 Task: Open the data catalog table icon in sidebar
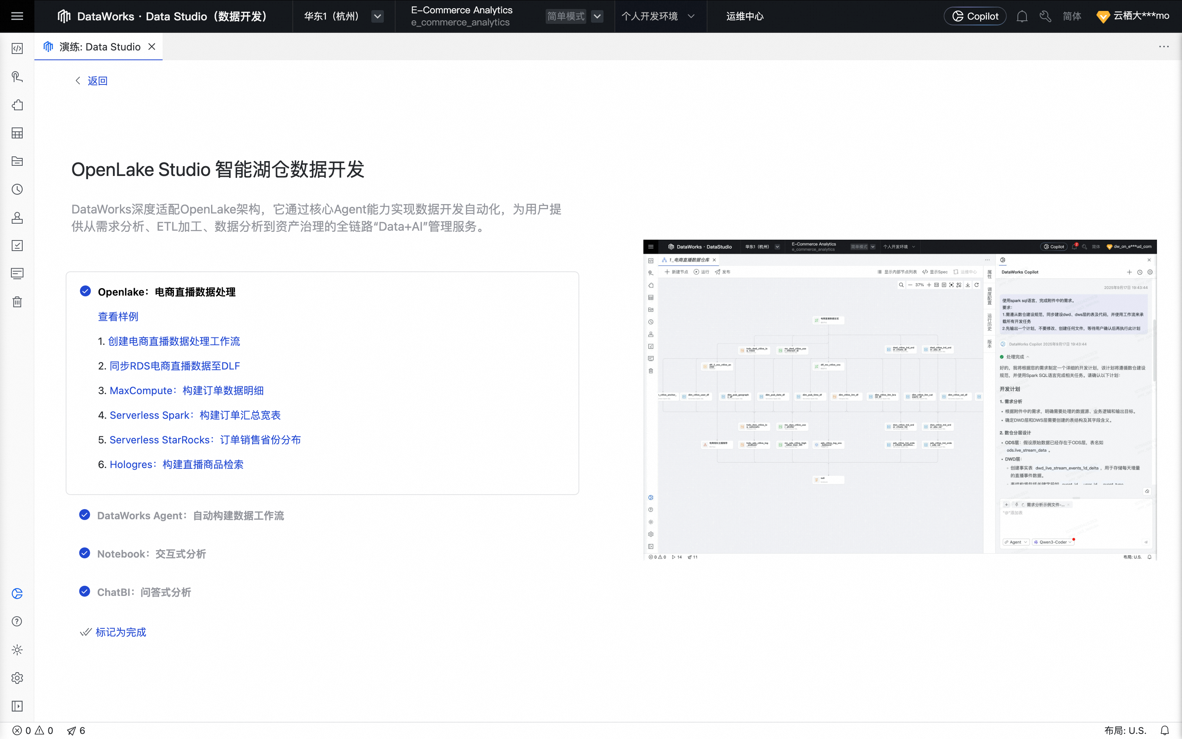(x=17, y=133)
